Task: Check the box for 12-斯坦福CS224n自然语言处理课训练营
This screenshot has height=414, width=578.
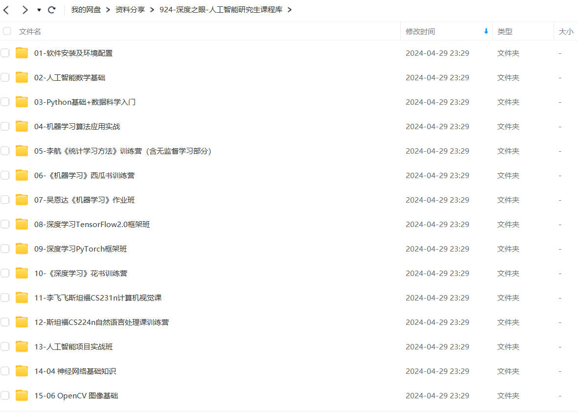Action: coord(5,322)
